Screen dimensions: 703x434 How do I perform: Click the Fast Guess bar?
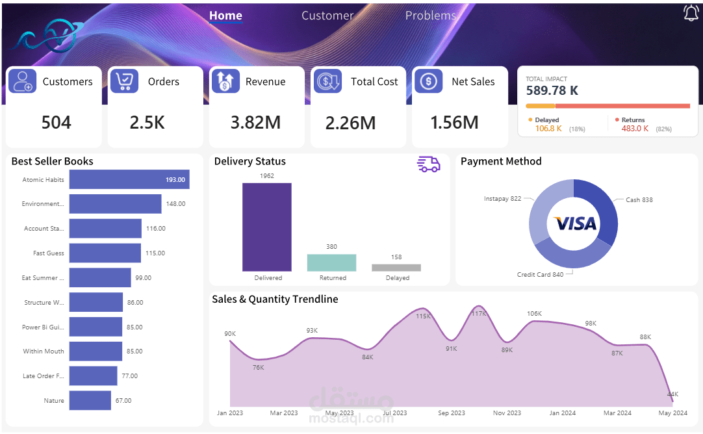[105, 253]
